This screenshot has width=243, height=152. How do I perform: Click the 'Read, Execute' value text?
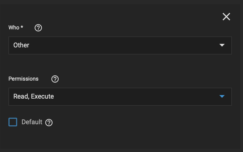pos(34,96)
